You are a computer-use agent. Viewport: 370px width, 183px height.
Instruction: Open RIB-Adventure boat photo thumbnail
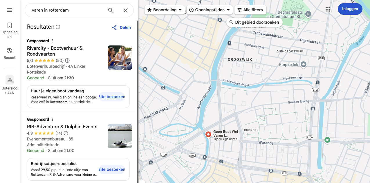coord(120,136)
